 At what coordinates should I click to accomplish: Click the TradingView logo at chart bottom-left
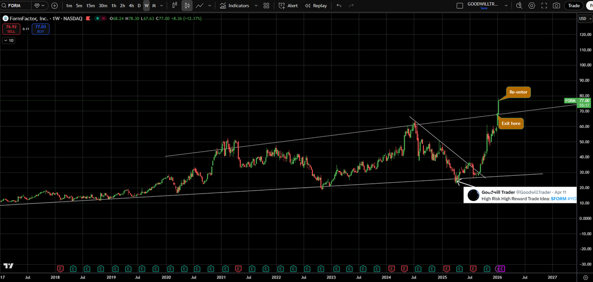pyautogui.click(x=8, y=266)
